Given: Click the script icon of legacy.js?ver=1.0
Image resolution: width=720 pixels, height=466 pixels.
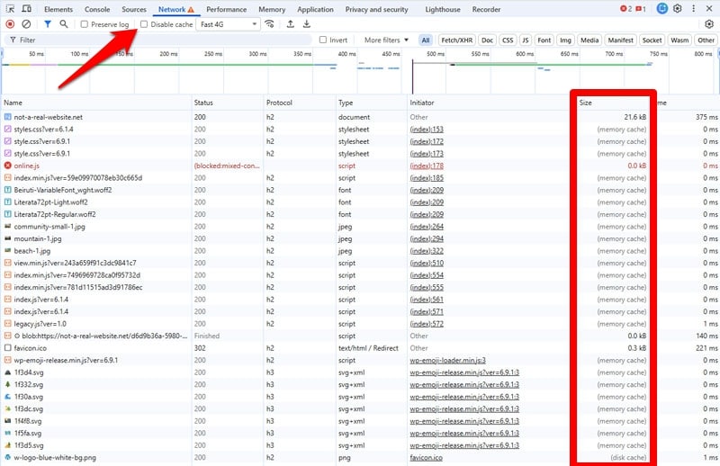Looking at the screenshot, I should pyautogui.click(x=8, y=324).
